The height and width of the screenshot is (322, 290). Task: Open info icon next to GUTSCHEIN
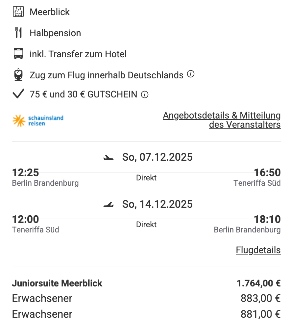pos(145,95)
